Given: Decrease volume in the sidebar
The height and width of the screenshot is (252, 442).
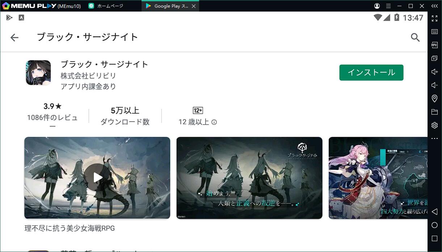Looking at the screenshot, I should click(434, 85).
